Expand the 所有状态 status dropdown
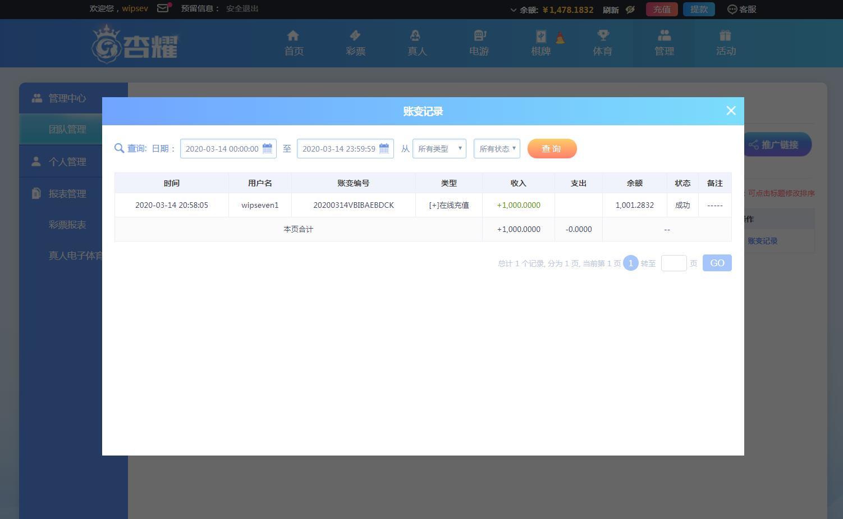Image resolution: width=843 pixels, height=519 pixels. coord(497,149)
